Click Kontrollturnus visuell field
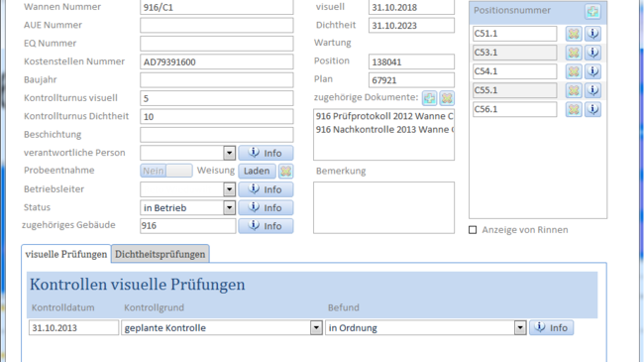This screenshot has height=362, width=644. 216,98
